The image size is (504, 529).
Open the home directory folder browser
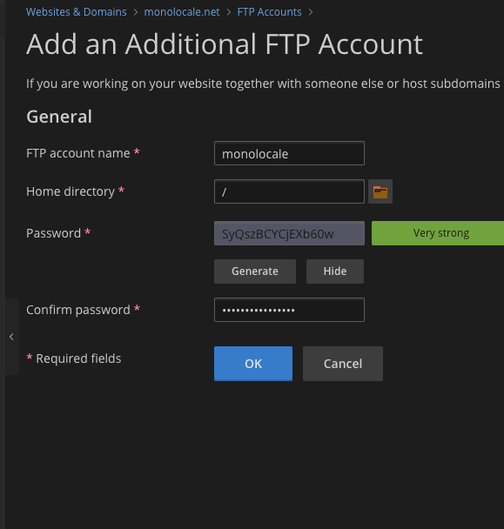[380, 191]
